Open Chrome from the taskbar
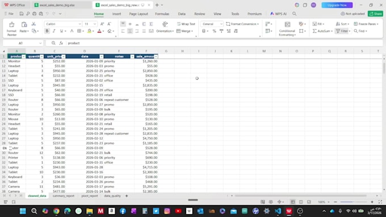 pos(56,211)
